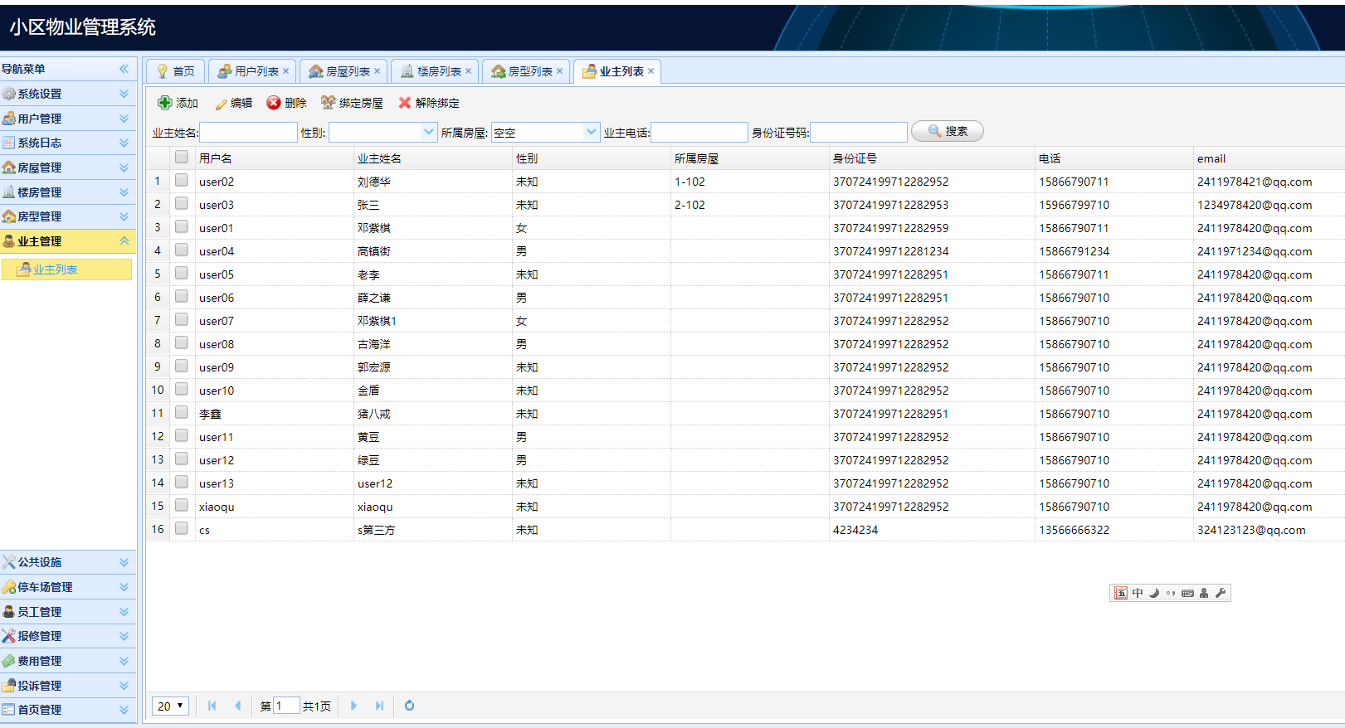Click the 业主姓名 input field
The image size is (1345, 728).
pos(248,133)
